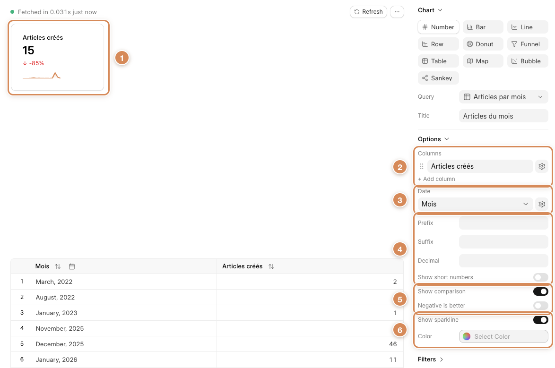Open the more options ellipsis menu
The image size is (555, 368).
pyautogui.click(x=397, y=12)
